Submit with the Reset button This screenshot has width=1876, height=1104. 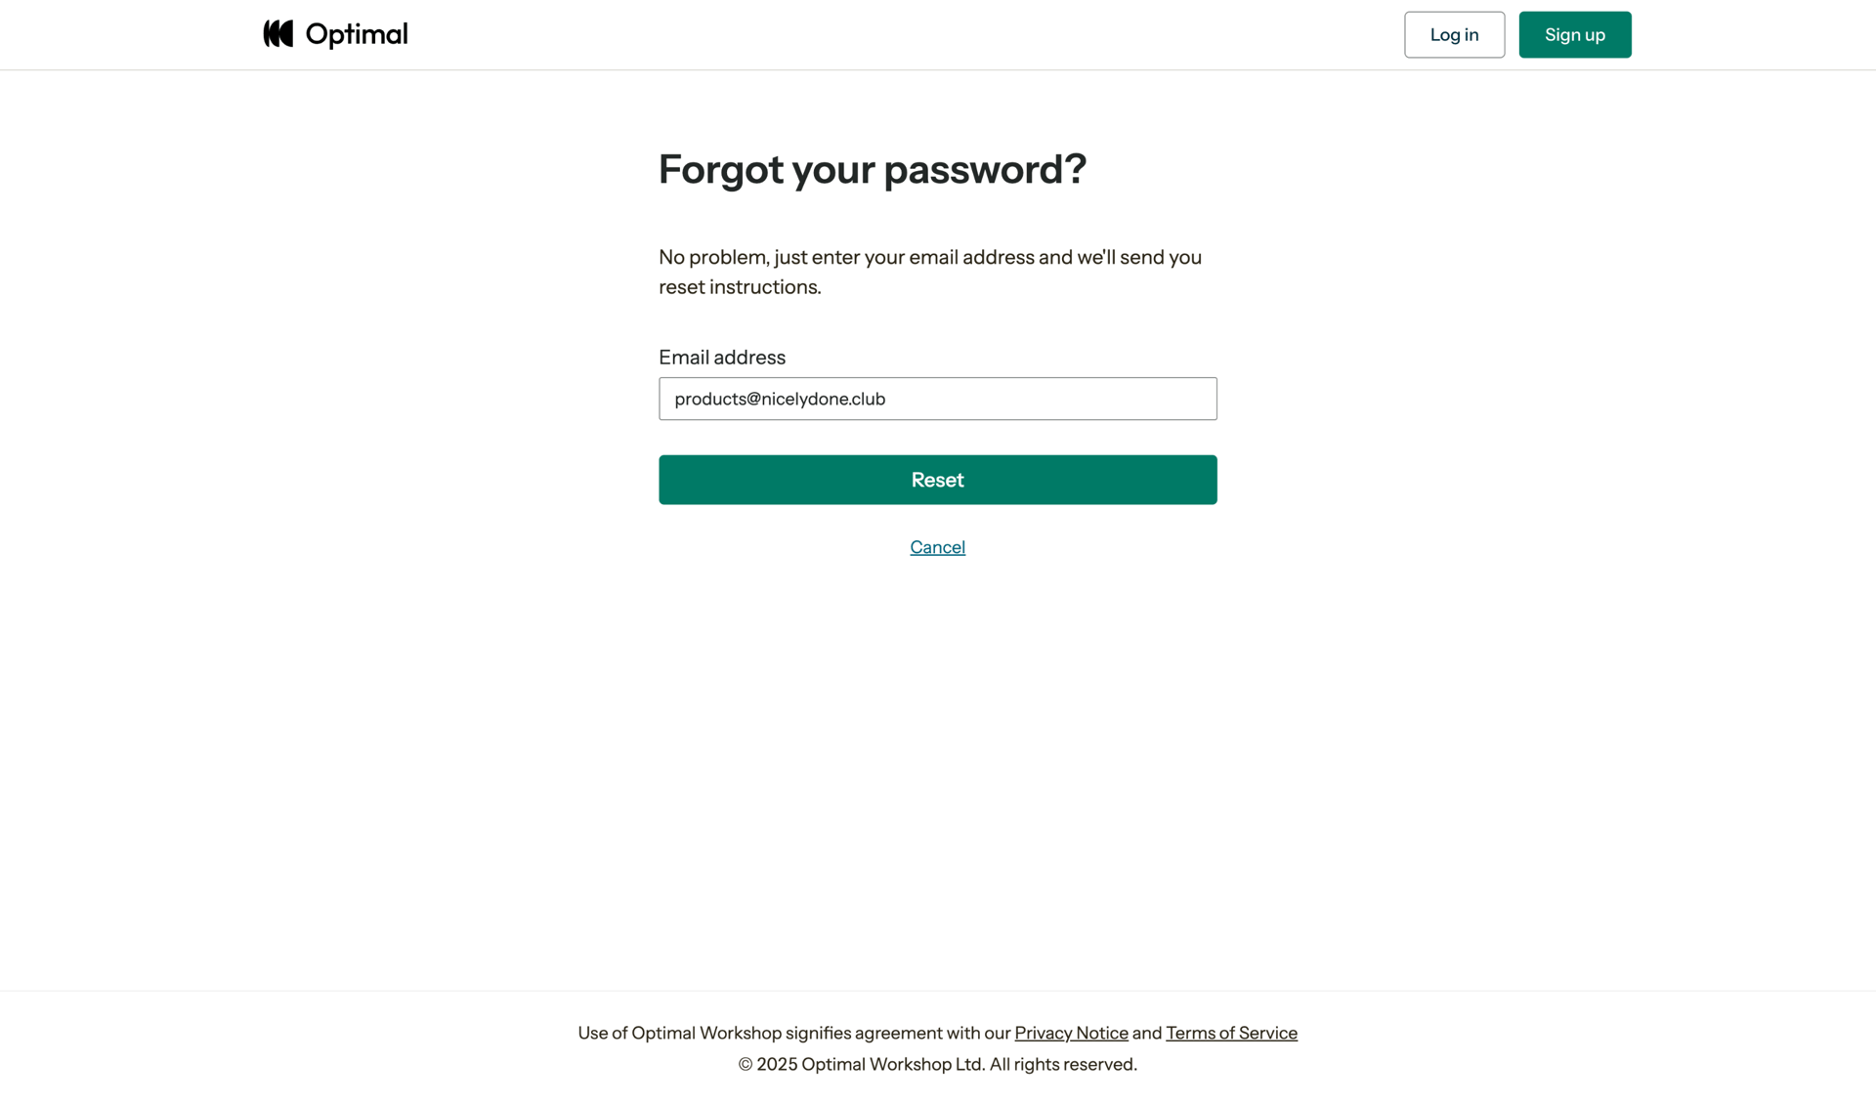937,480
